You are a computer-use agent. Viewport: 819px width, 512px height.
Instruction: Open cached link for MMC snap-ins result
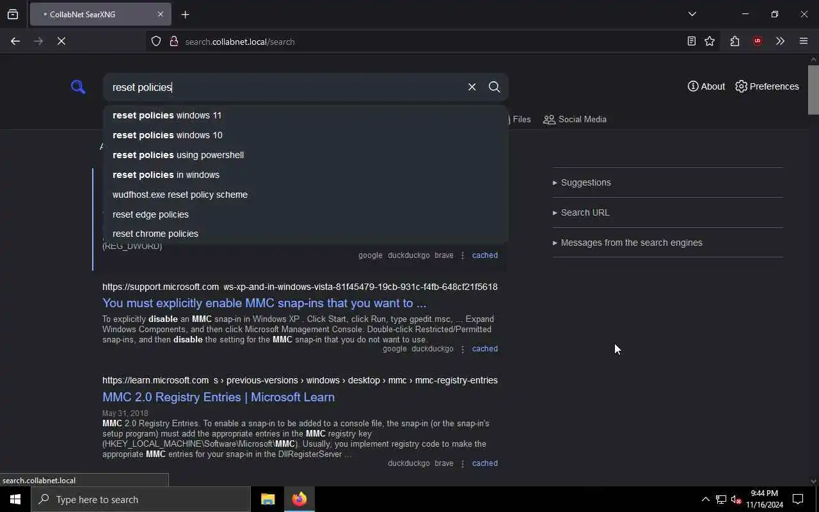pyautogui.click(x=484, y=349)
